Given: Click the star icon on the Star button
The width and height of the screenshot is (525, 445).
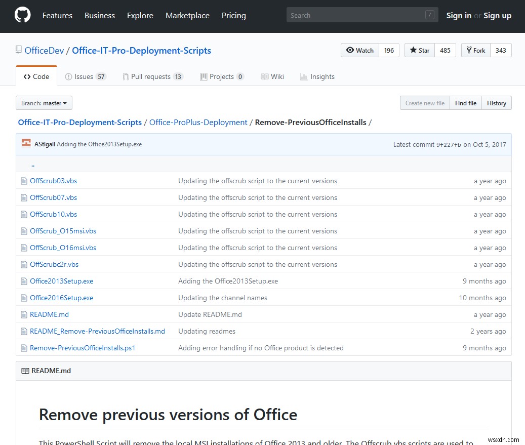Looking at the screenshot, I should point(414,50).
